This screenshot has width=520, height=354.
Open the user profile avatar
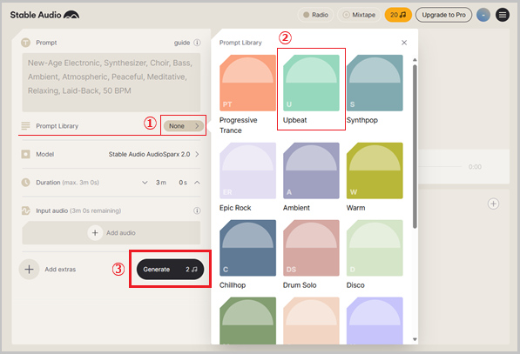[483, 15]
